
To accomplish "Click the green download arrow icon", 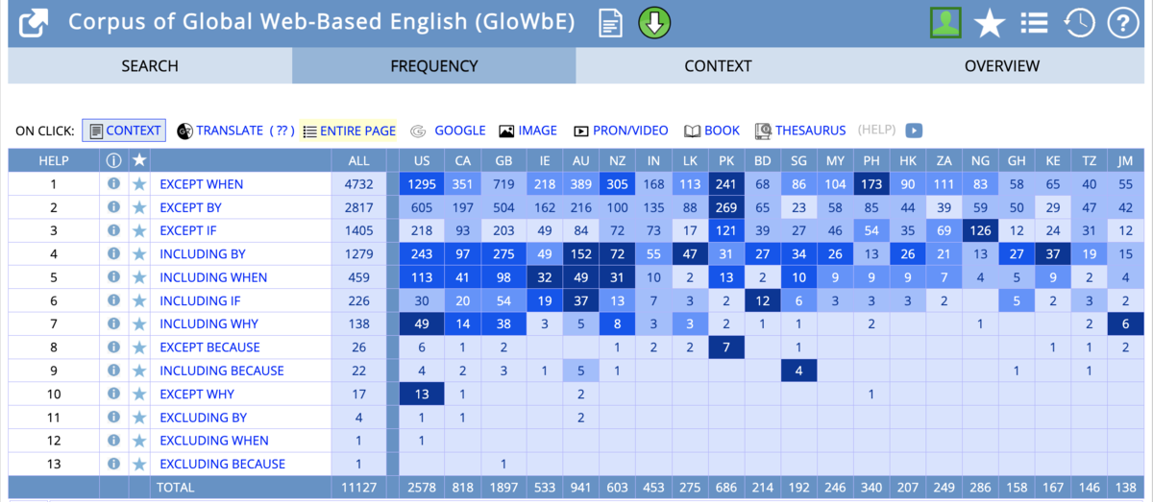I will (654, 22).
